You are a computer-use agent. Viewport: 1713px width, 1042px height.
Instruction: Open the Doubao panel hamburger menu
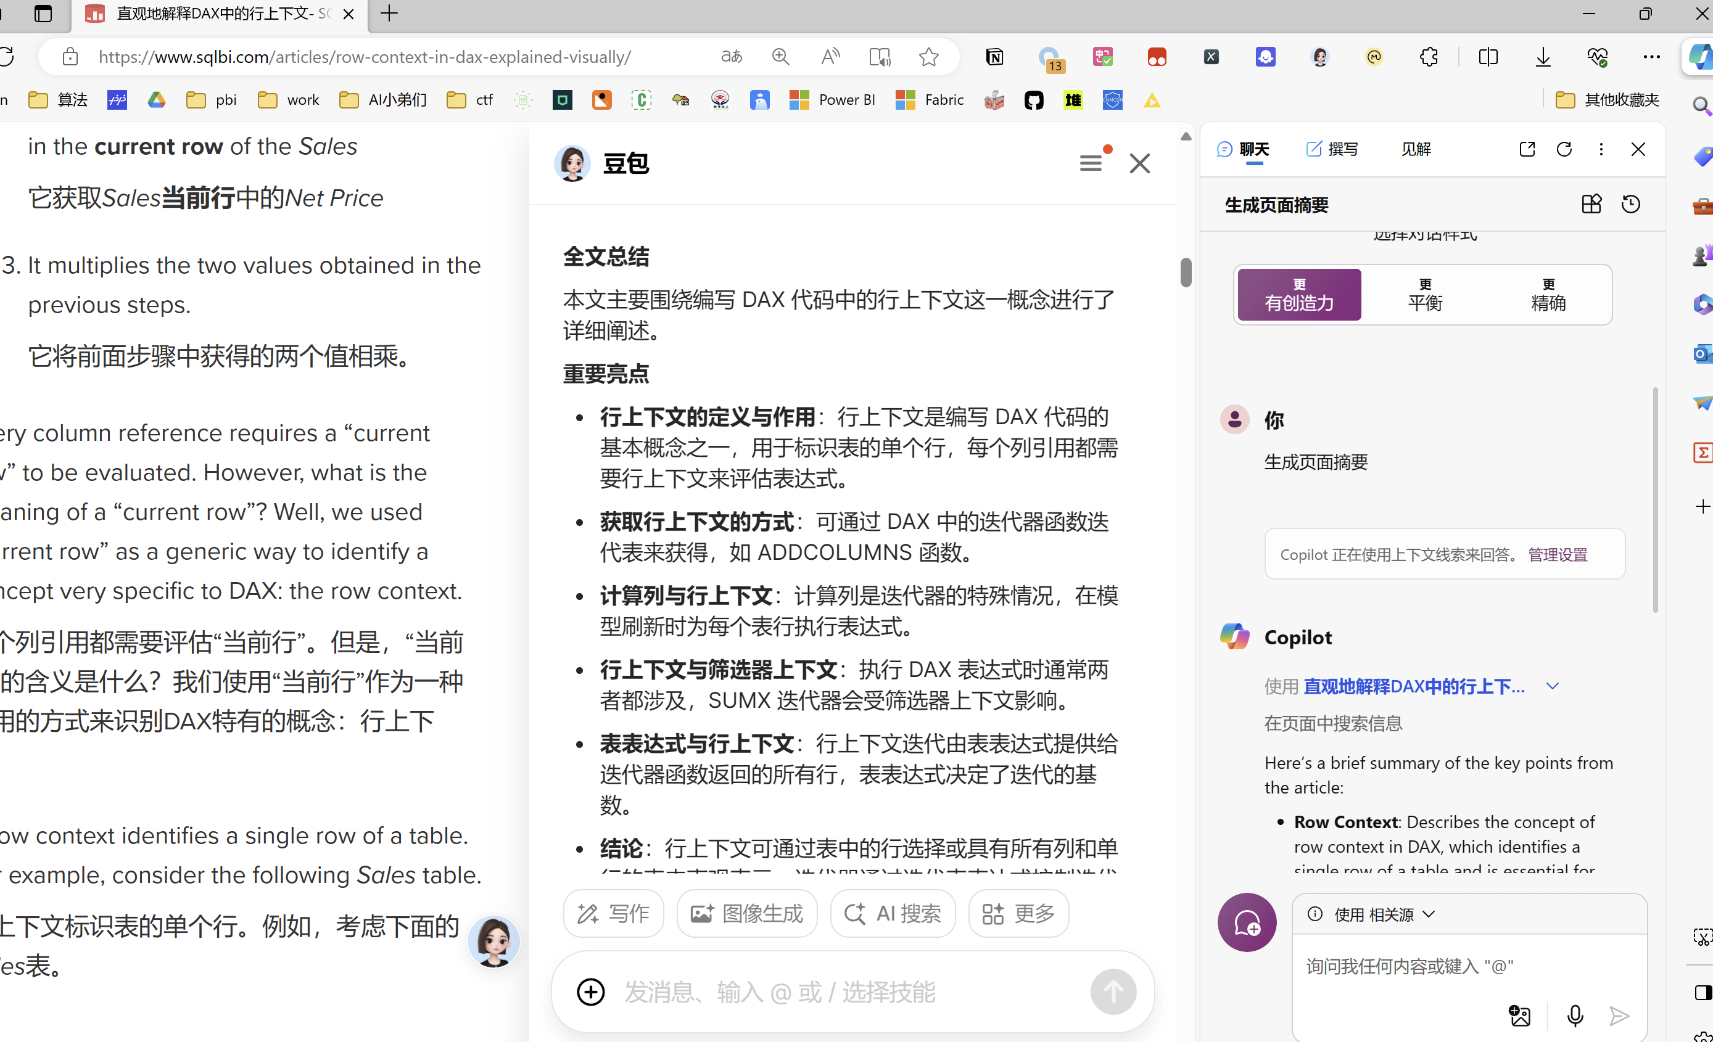tap(1091, 163)
